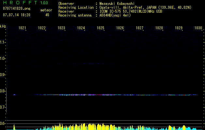Image resolution: width=205 pixels, height=130 pixels.
Task: Click the 0.7 kHz axis label
Action: coord(3,107)
